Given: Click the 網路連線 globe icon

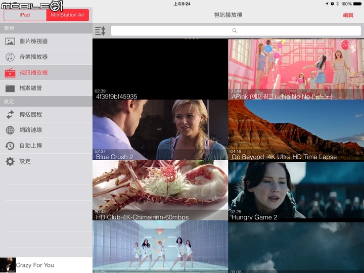Looking at the screenshot, I should pyautogui.click(x=10, y=130).
